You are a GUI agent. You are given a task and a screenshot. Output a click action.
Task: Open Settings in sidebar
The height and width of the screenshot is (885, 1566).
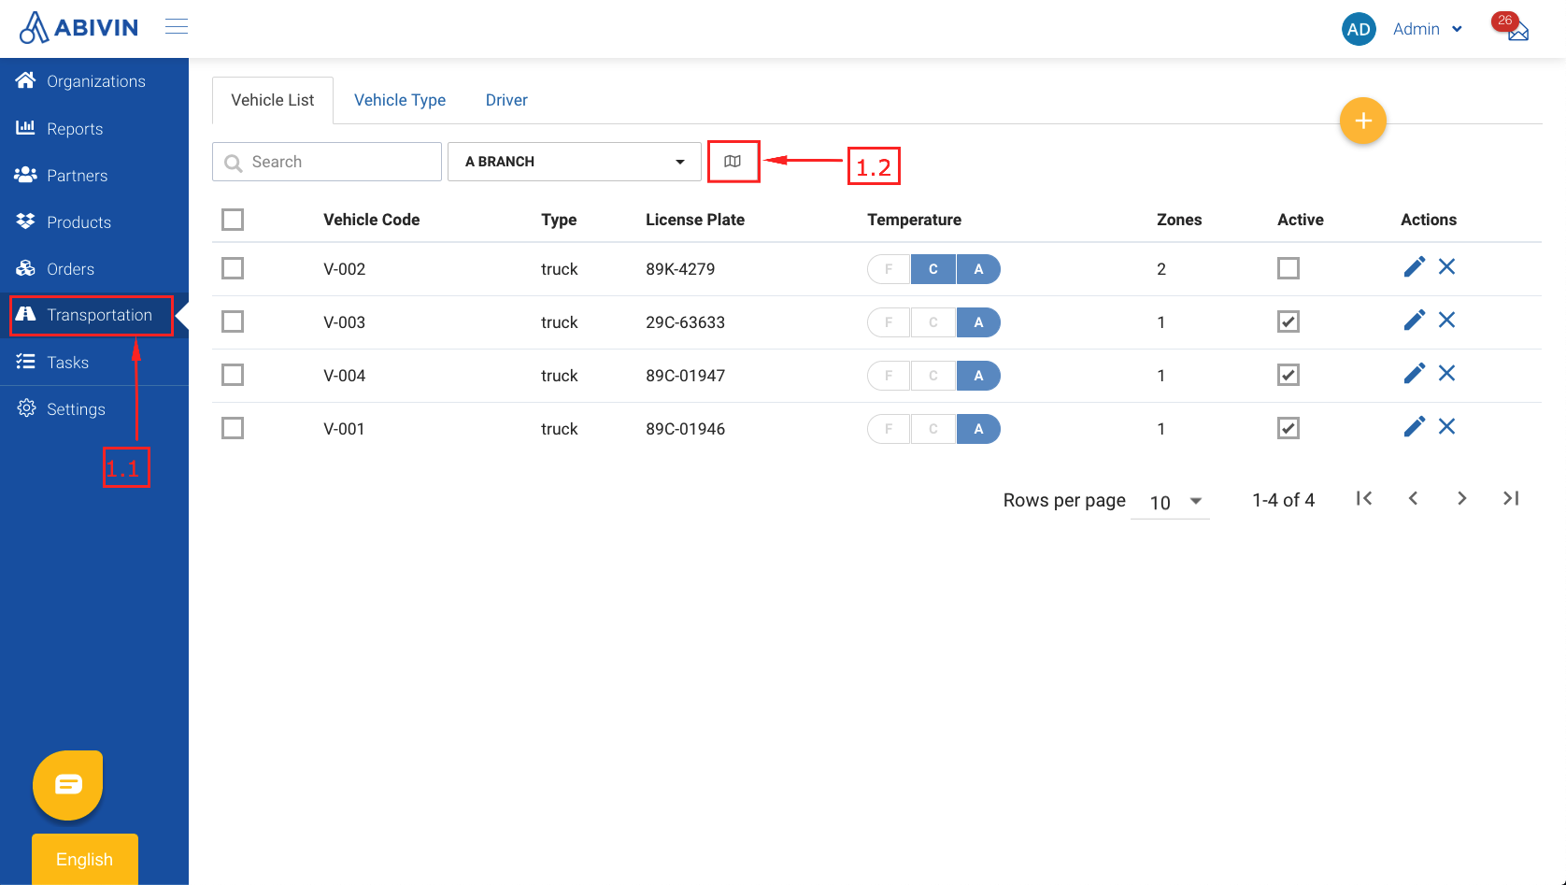(94, 408)
